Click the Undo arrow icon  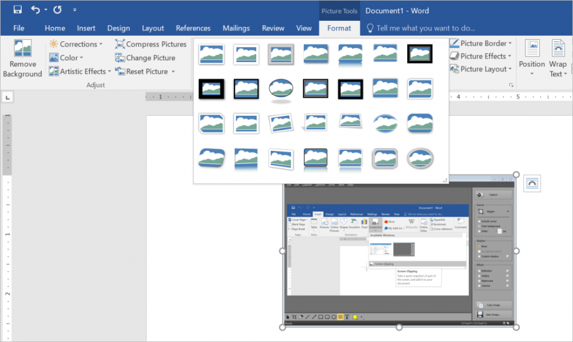[x=36, y=9]
